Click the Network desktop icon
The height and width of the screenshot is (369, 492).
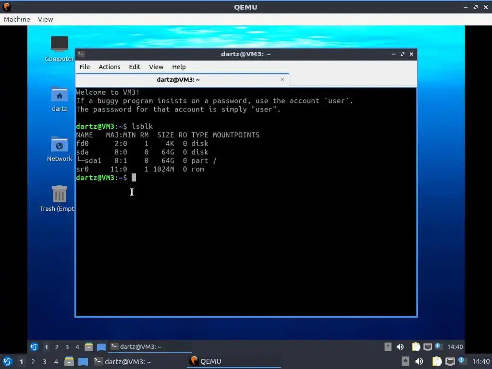coord(59,149)
